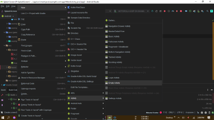Image resolution: width=214 pixels, height=120 pixels.
Task: Open the Android project view dropdown
Action: (8, 16)
